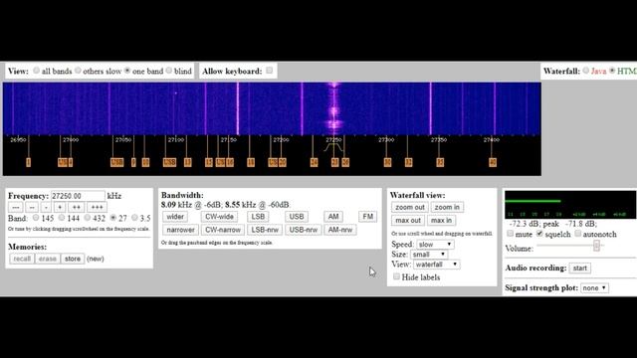This screenshot has width=637, height=358.
Task: Select LSB-nrw mode
Action: [x=265, y=230]
